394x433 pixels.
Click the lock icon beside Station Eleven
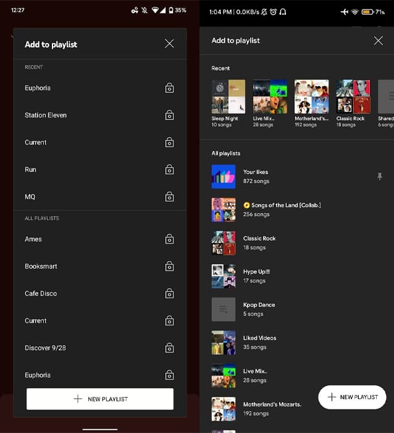[169, 115]
